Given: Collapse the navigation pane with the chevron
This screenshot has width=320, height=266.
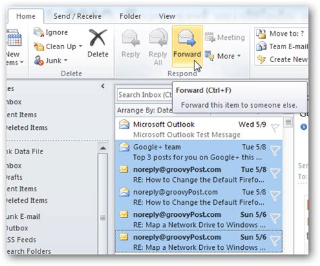Looking at the screenshot, I should 103,86.
